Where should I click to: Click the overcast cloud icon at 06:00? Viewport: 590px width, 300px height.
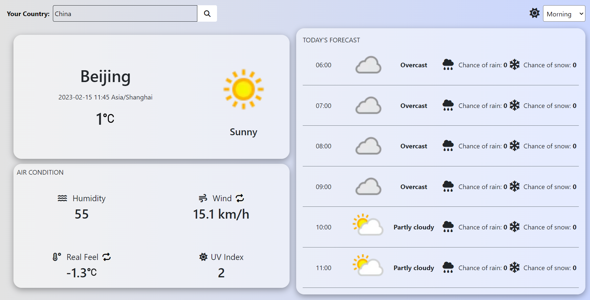368,65
